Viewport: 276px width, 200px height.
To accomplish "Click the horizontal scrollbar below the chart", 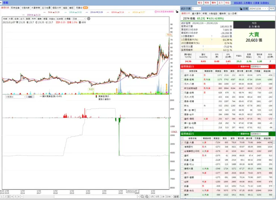I will click(95, 197).
